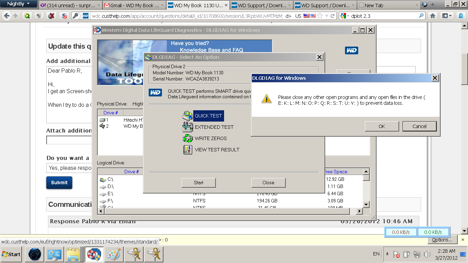Image resolution: width=468 pixels, height=263 pixels.
Task: Click the browser page scrollbar down arrow
Action: pos(465,231)
